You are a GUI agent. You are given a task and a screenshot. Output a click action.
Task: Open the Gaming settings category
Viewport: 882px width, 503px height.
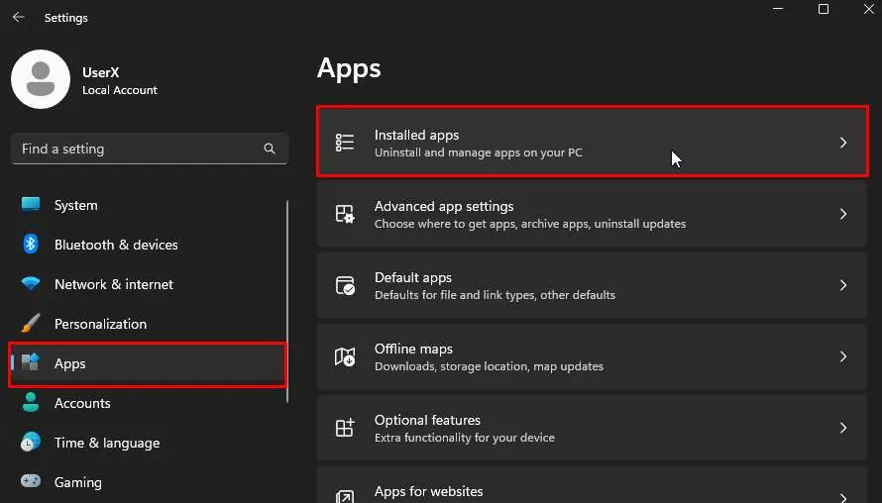77,482
